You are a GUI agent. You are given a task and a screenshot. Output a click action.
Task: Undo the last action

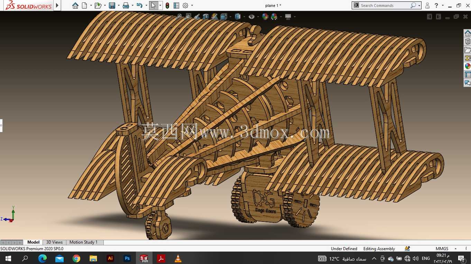139,6
